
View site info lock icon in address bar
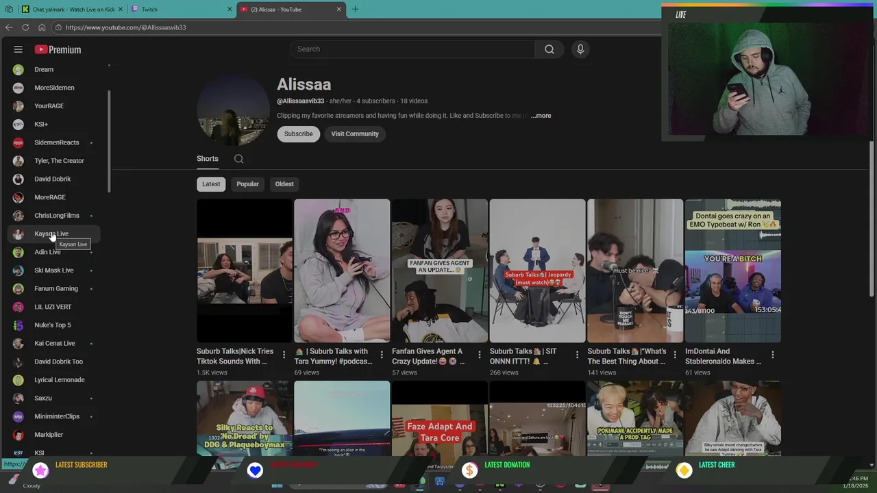coord(59,27)
